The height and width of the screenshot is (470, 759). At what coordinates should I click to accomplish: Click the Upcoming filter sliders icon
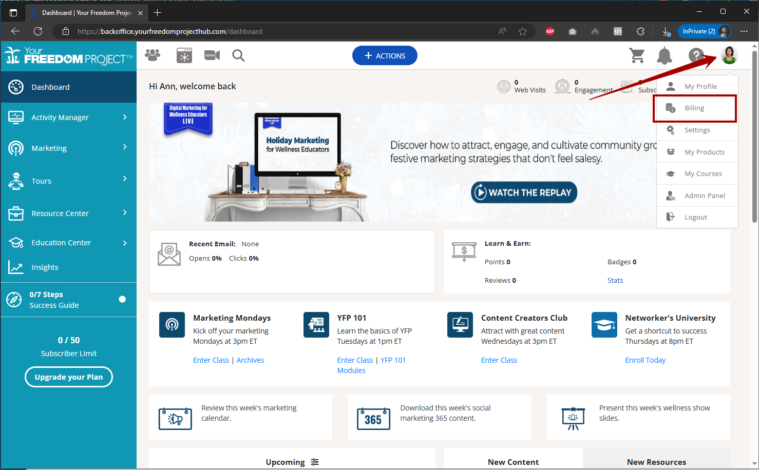click(315, 462)
